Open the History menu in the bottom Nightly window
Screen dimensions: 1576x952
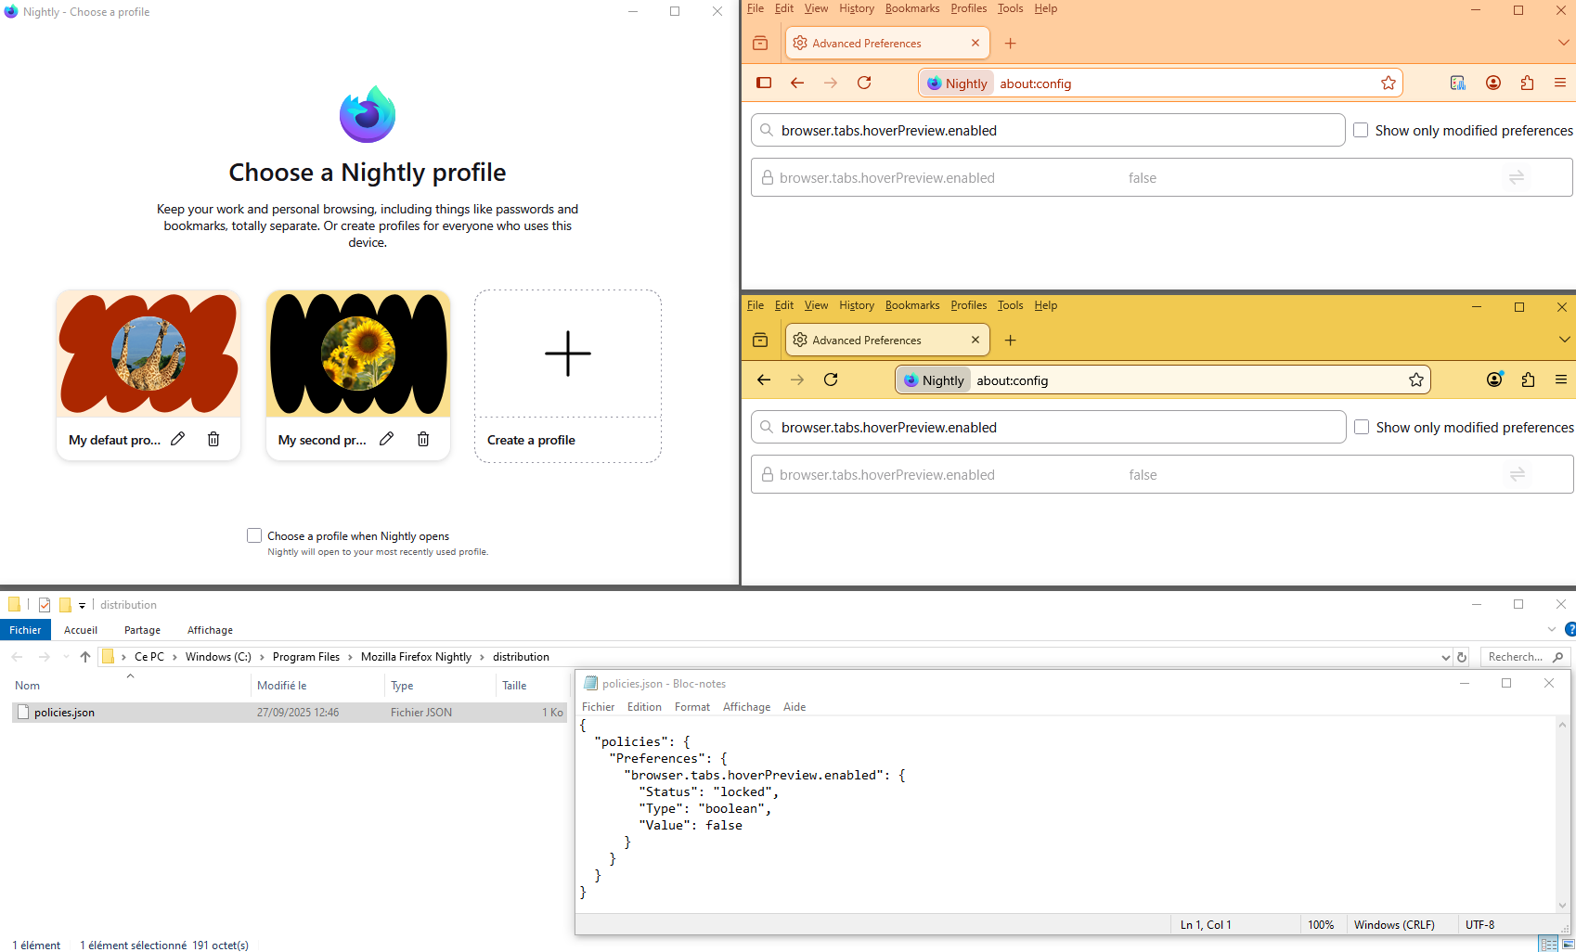[x=857, y=305]
